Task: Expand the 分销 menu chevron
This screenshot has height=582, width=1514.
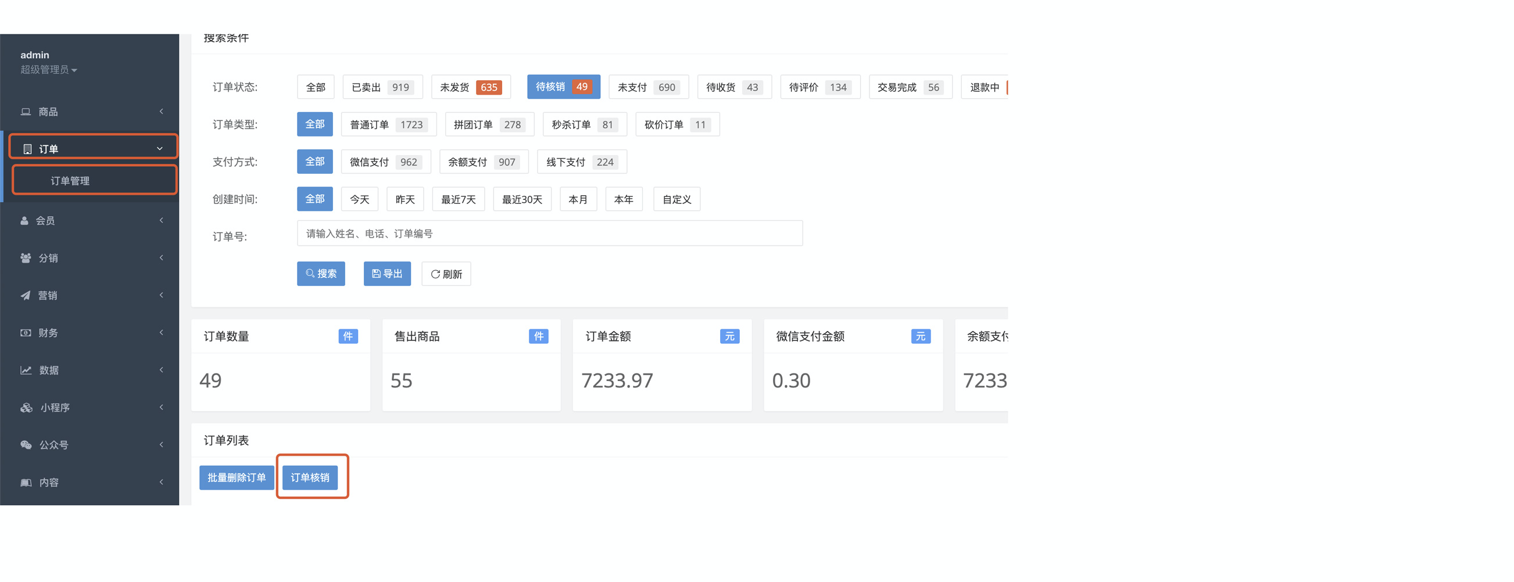Action: click(x=161, y=258)
